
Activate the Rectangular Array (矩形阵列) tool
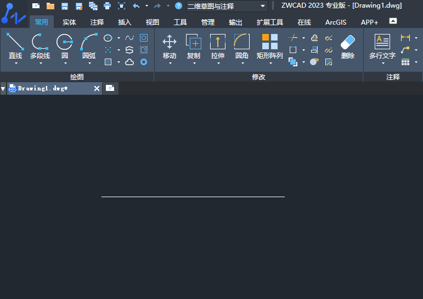(270, 46)
